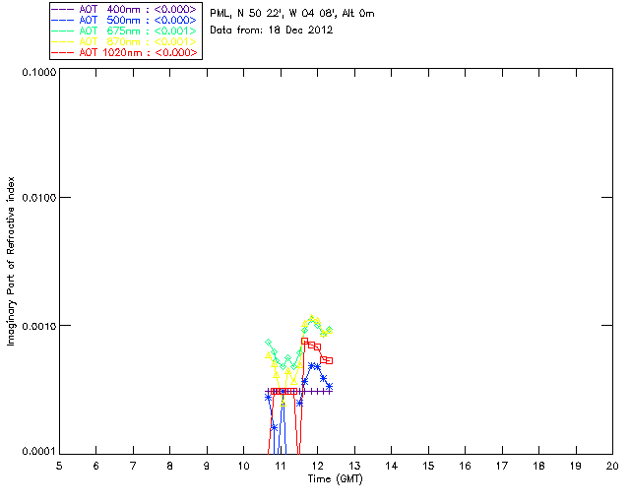Click the x-axis tick label 12

(317, 466)
